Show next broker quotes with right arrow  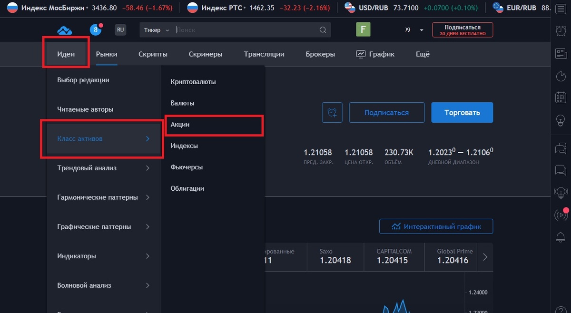(485, 257)
